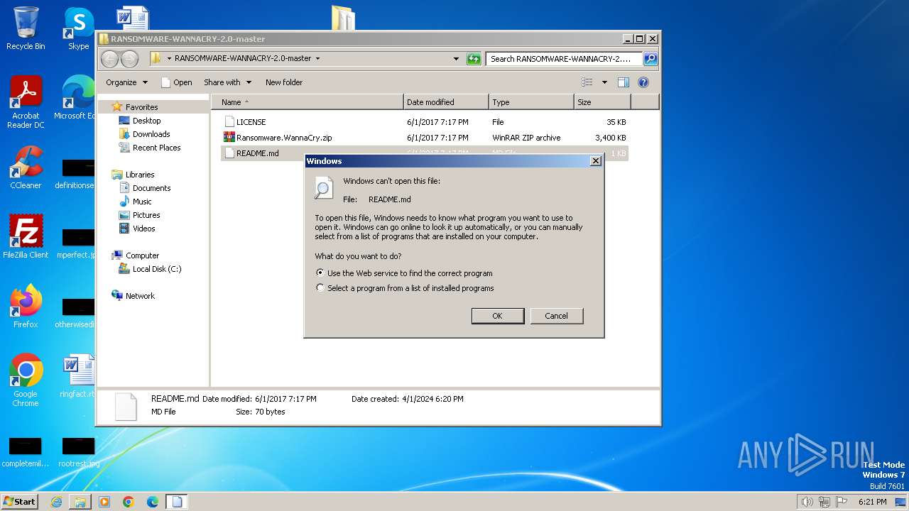
Task: Create a New folder
Action: tap(284, 82)
